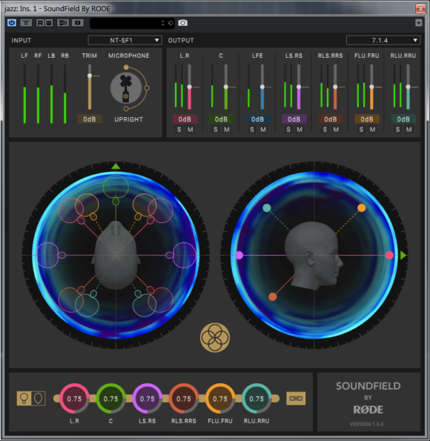The width and height of the screenshot is (430, 441).
Task: Solo the RLS.RRS output channel
Action: [325, 130]
